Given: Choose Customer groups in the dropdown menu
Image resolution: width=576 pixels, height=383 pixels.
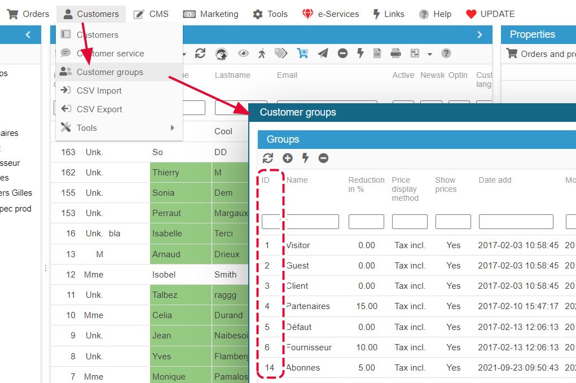Looking at the screenshot, I should point(109,72).
